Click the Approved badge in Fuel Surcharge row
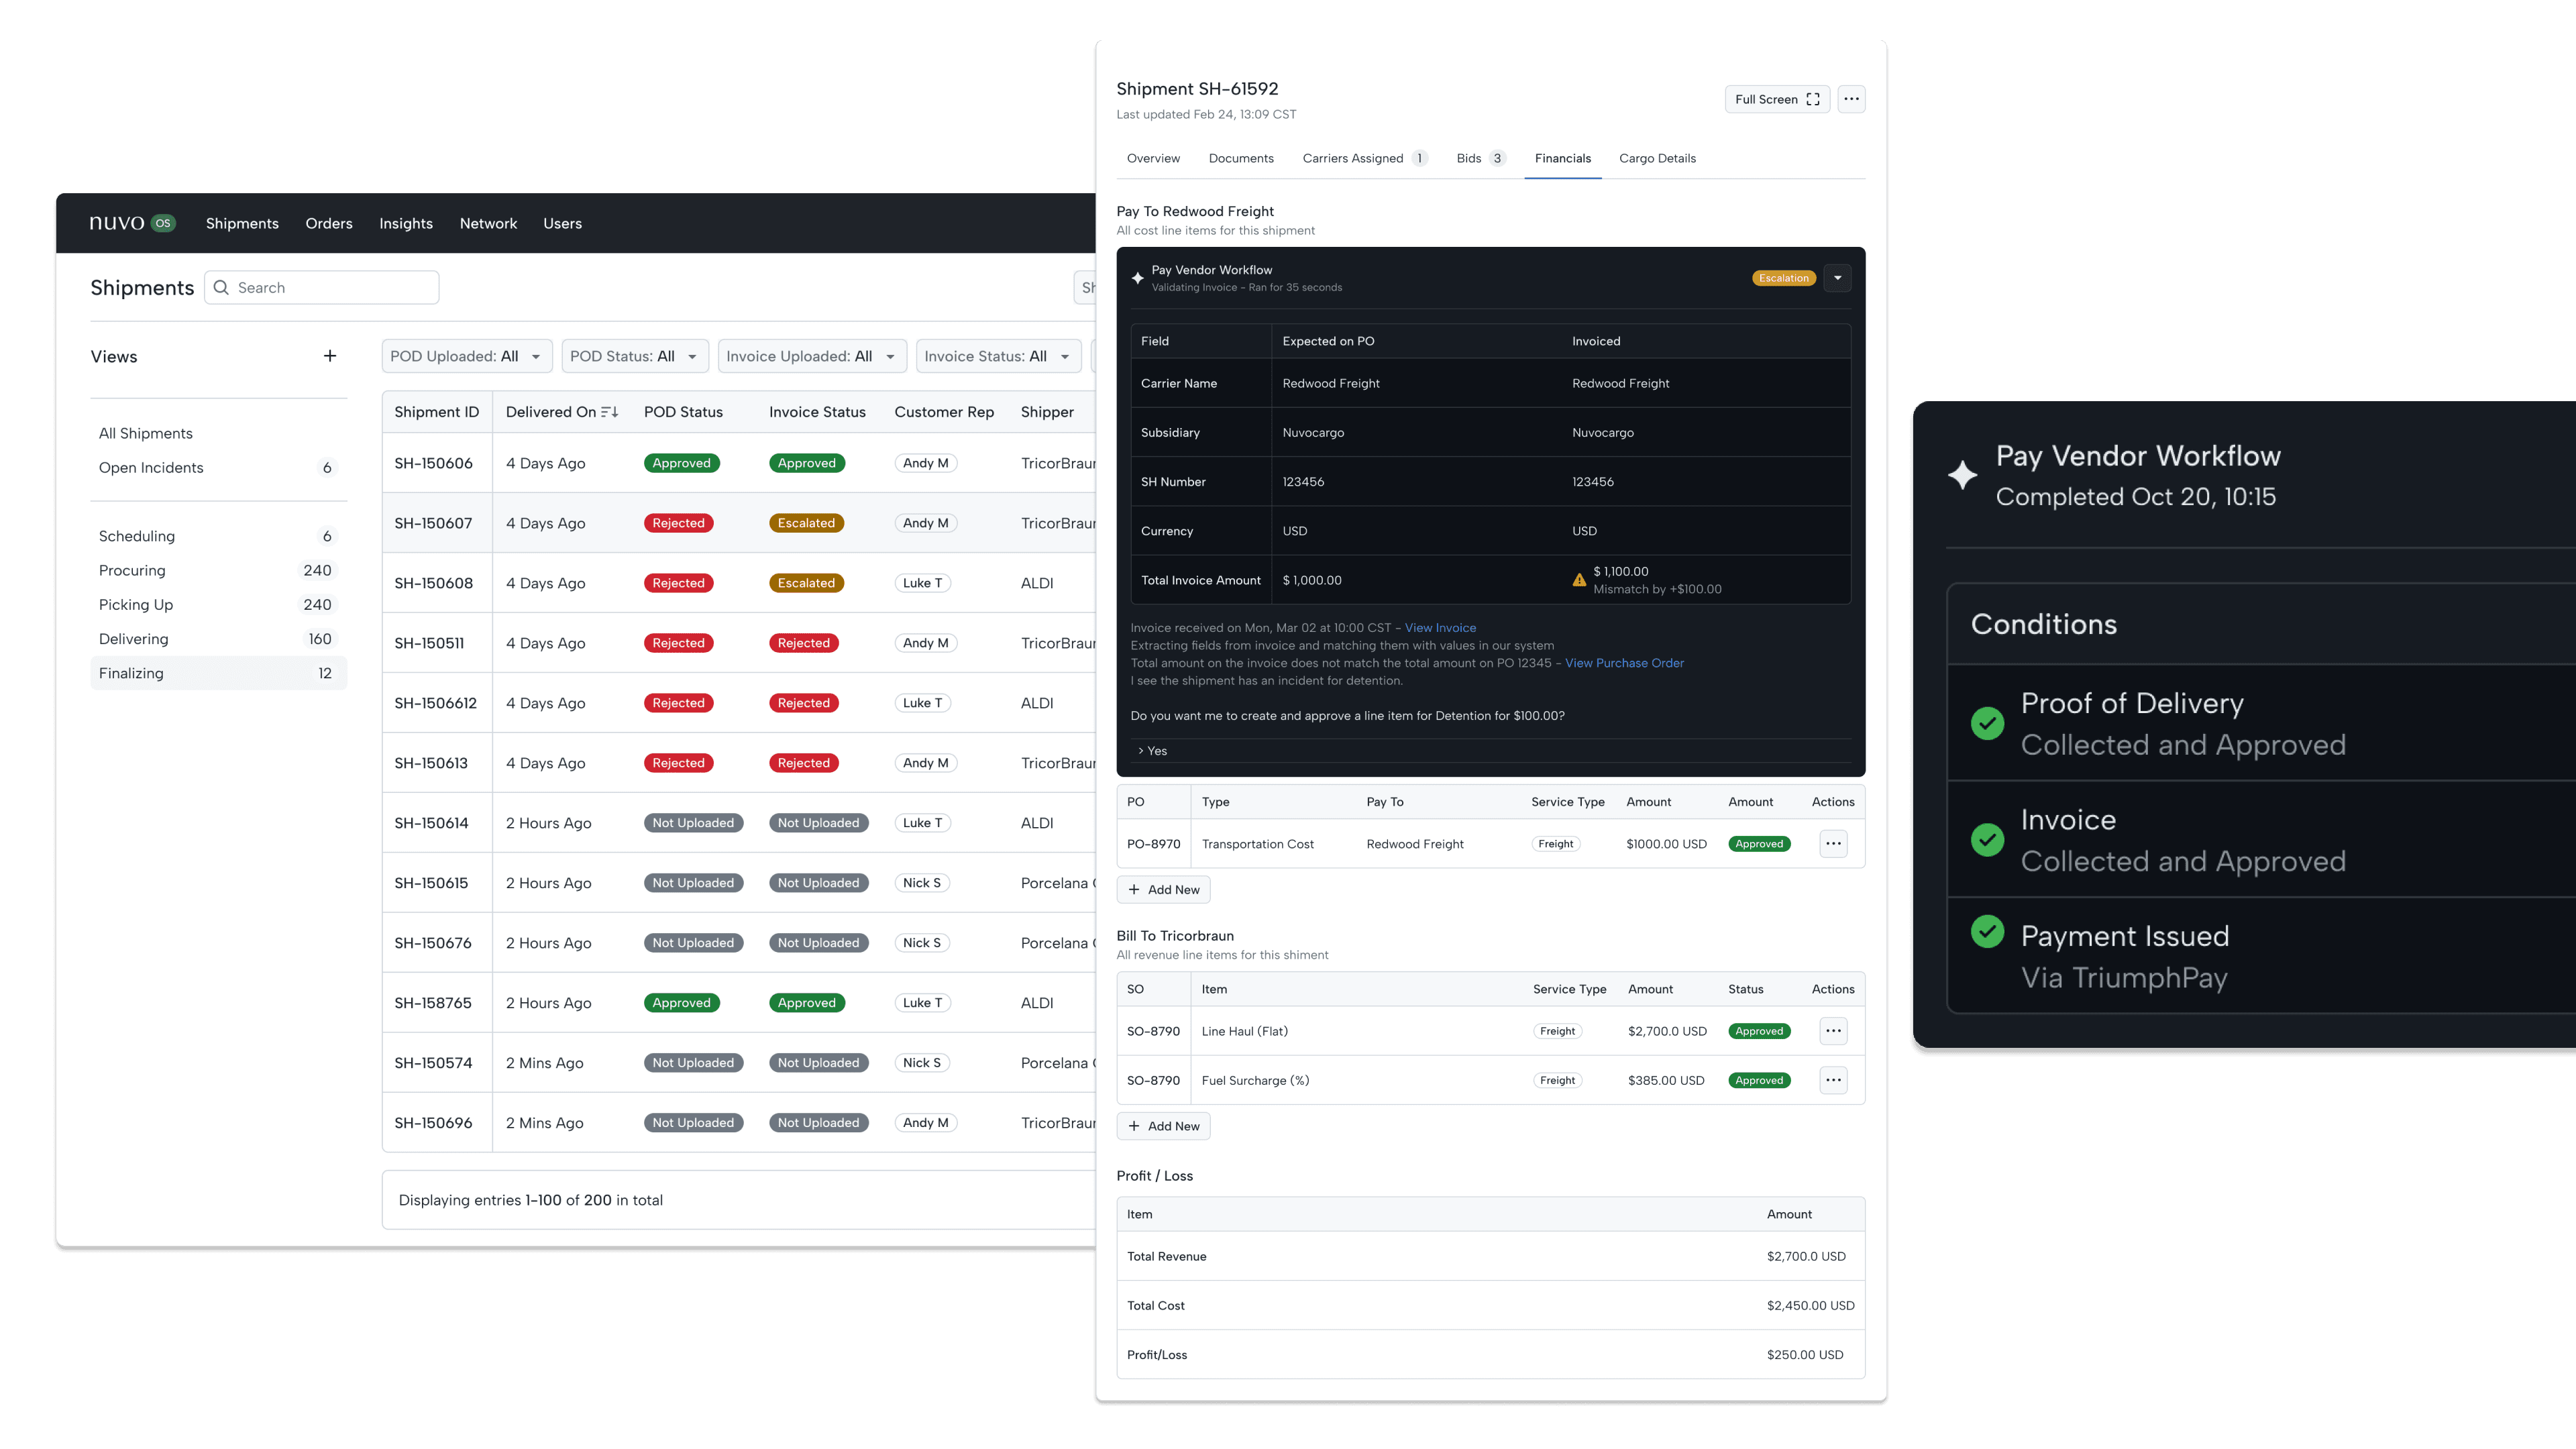Screen dimensions: 2576x1449 pyautogui.click(x=1759, y=1080)
